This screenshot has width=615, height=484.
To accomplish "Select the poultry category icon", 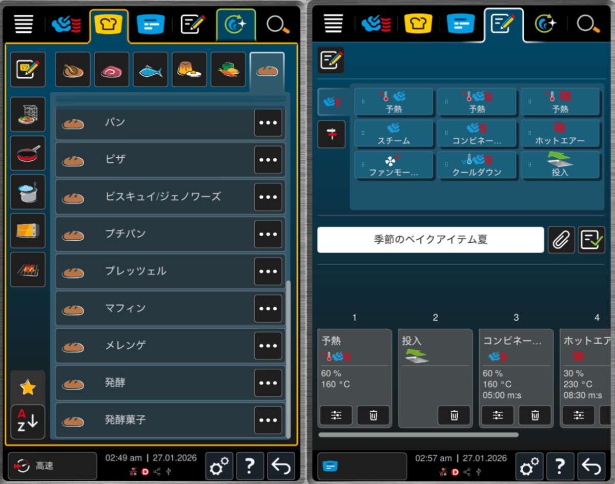I will point(72,70).
